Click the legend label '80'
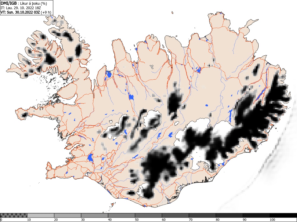The height and width of the screenshot is (222, 297). 217,220
